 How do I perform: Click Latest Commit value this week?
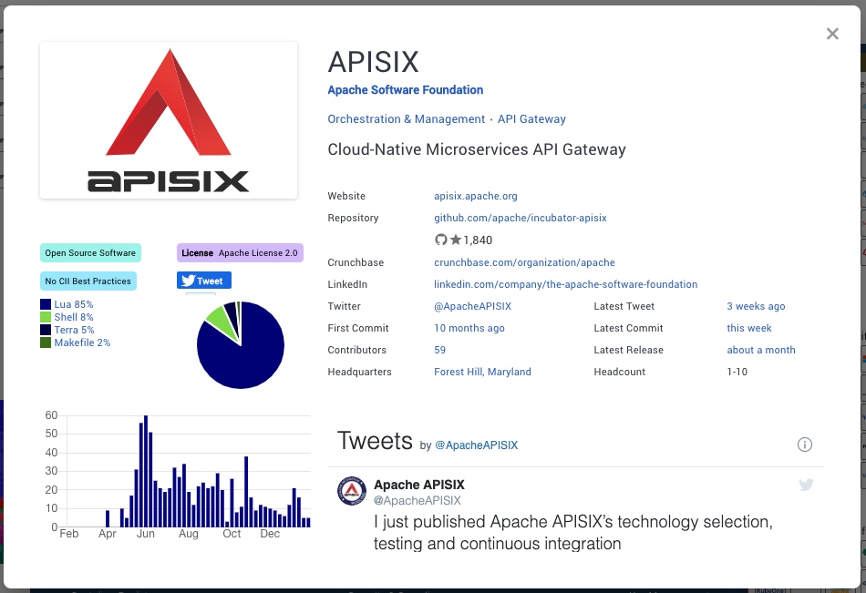pyautogui.click(x=749, y=328)
